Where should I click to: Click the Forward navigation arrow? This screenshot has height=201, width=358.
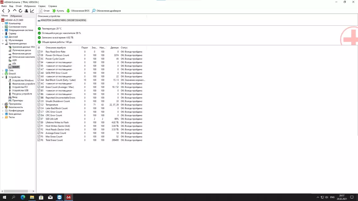click(9, 11)
